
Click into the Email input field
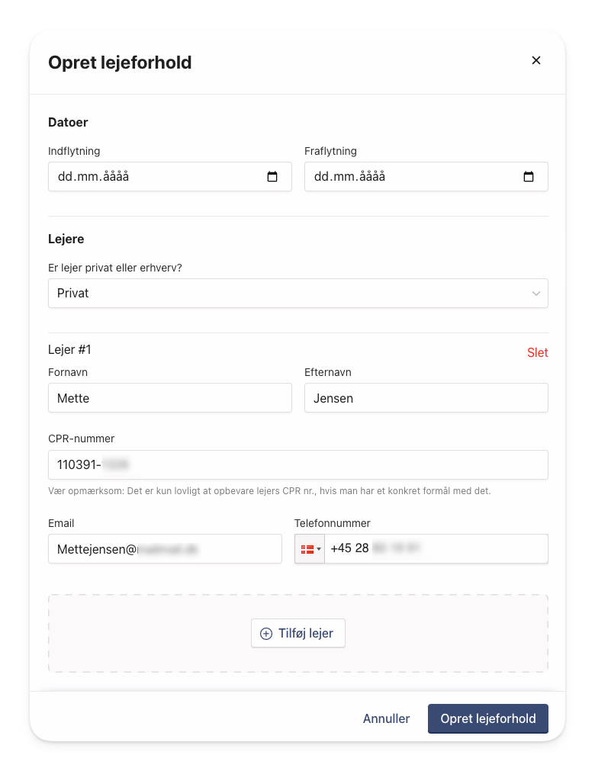tap(165, 549)
